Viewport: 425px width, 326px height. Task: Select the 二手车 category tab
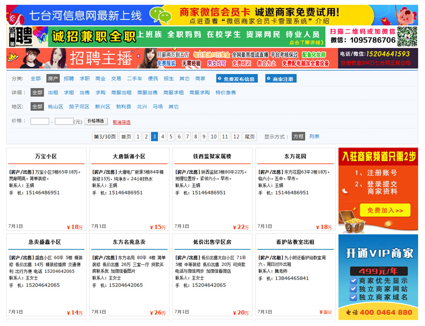[x=134, y=79]
